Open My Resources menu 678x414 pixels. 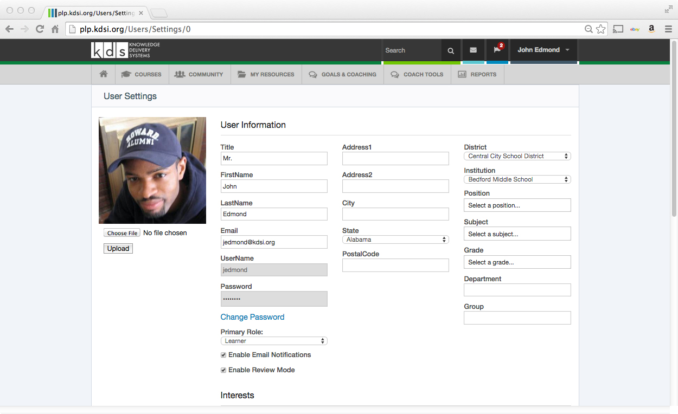(266, 74)
